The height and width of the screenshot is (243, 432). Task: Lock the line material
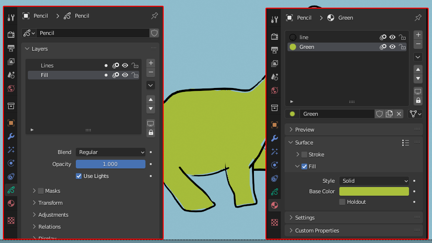(402, 37)
